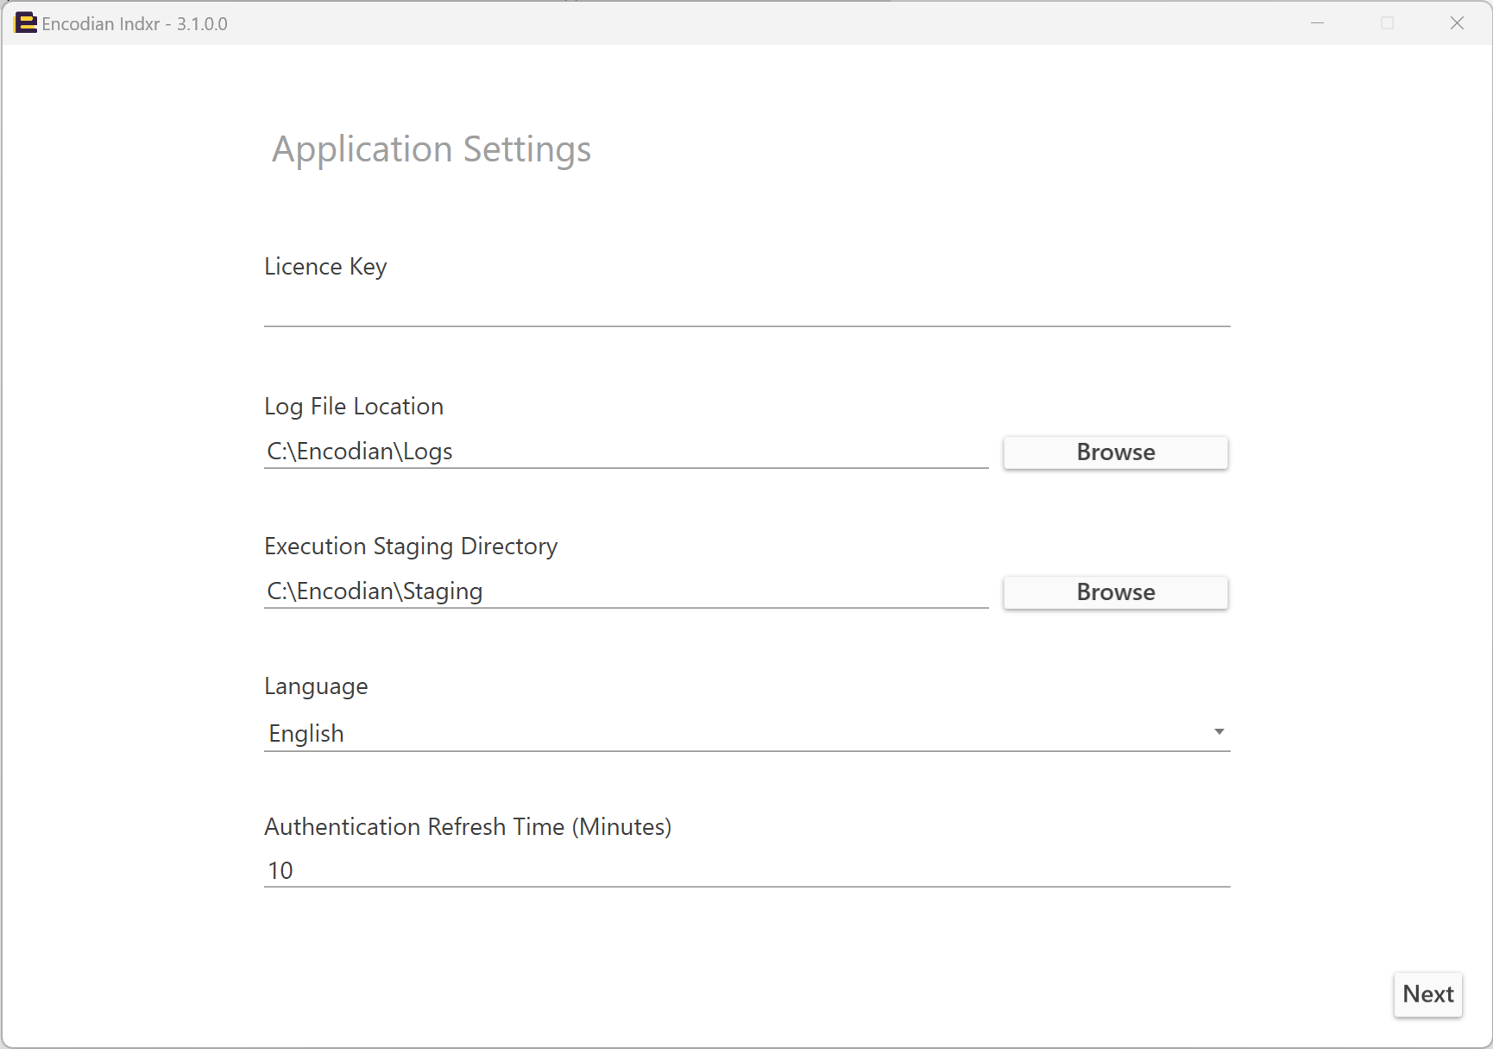Click the Authentication Refresh Time (Minutes) label

click(468, 827)
